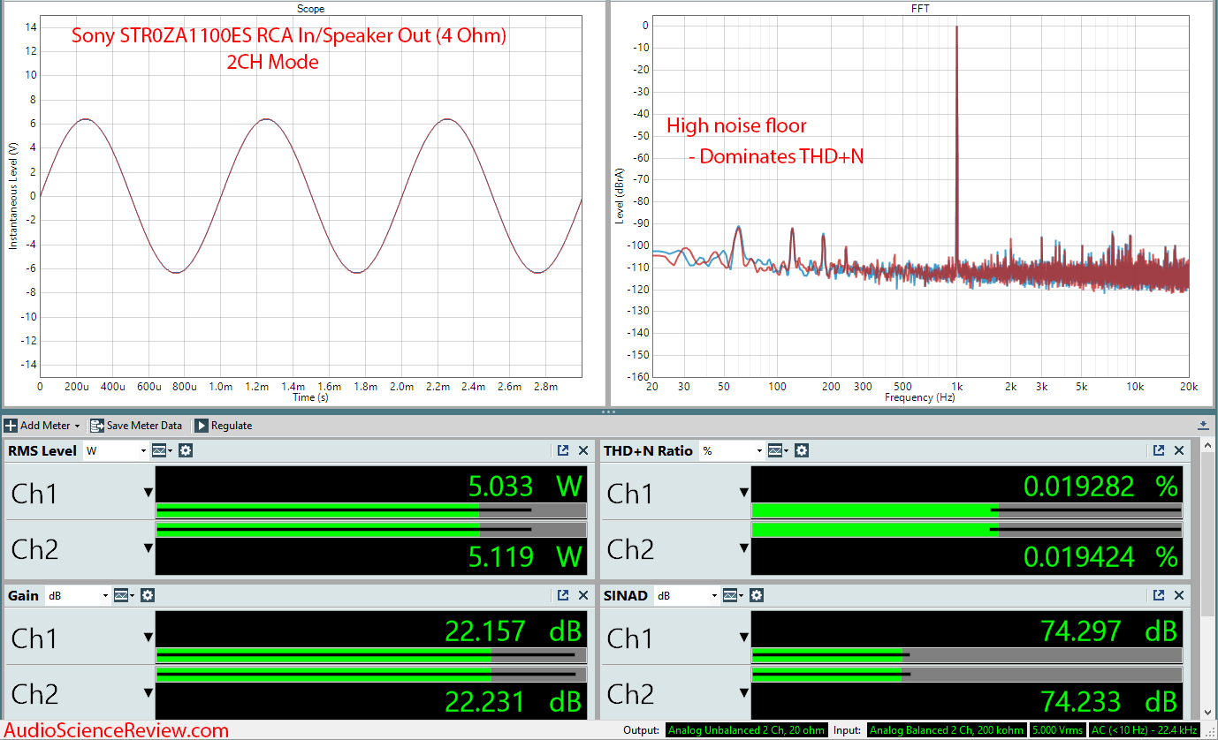This screenshot has height=740, width=1218.
Task: Close the SINAD meter panel
Action: click(x=1179, y=595)
